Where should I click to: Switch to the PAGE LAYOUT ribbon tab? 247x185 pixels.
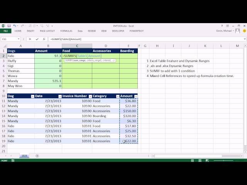[47, 31]
